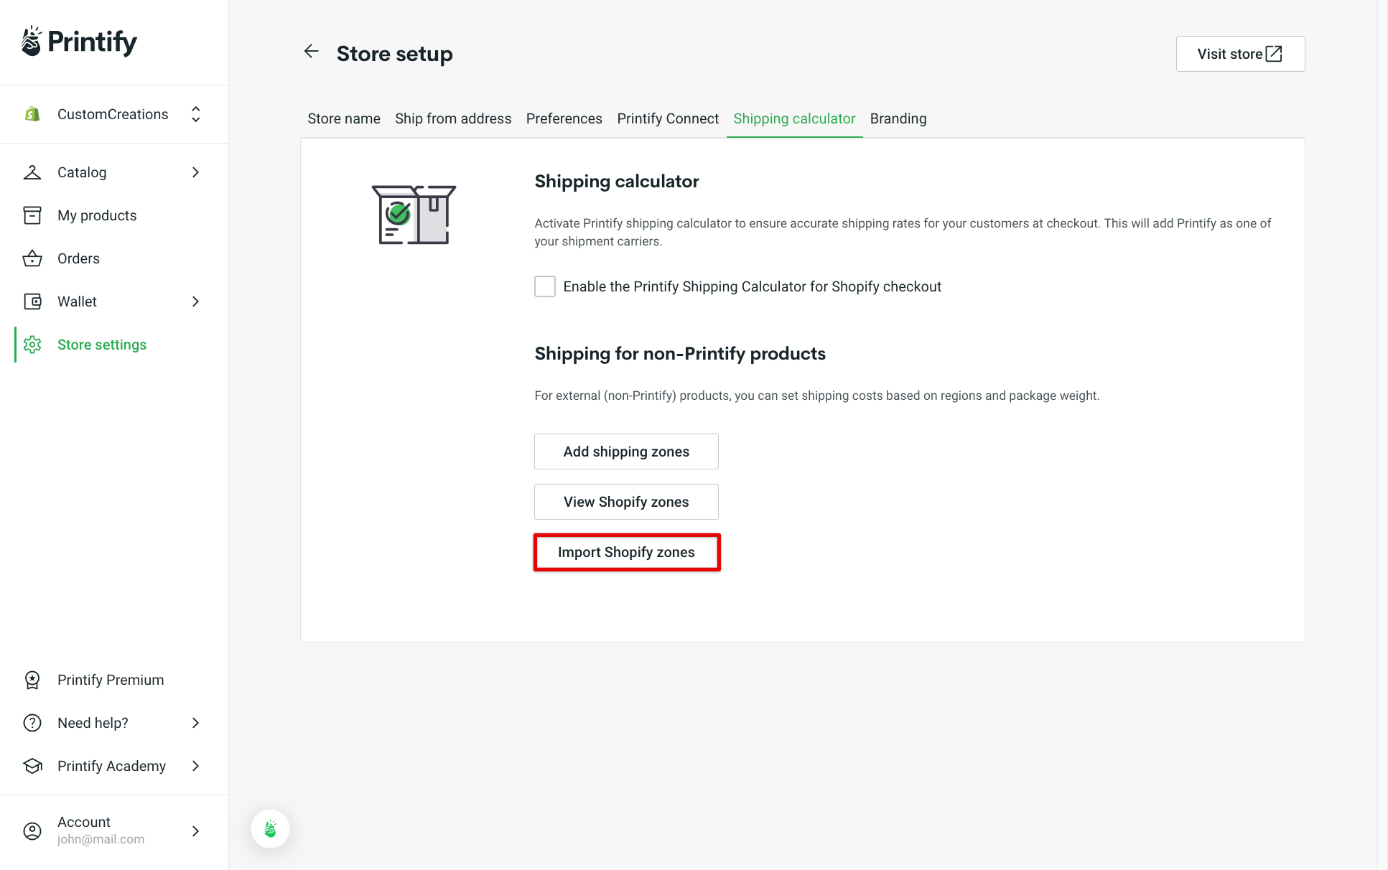Go back with the Store setup arrow
Image resolution: width=1388 pixels, height=870 pixels.
(311, 52)
